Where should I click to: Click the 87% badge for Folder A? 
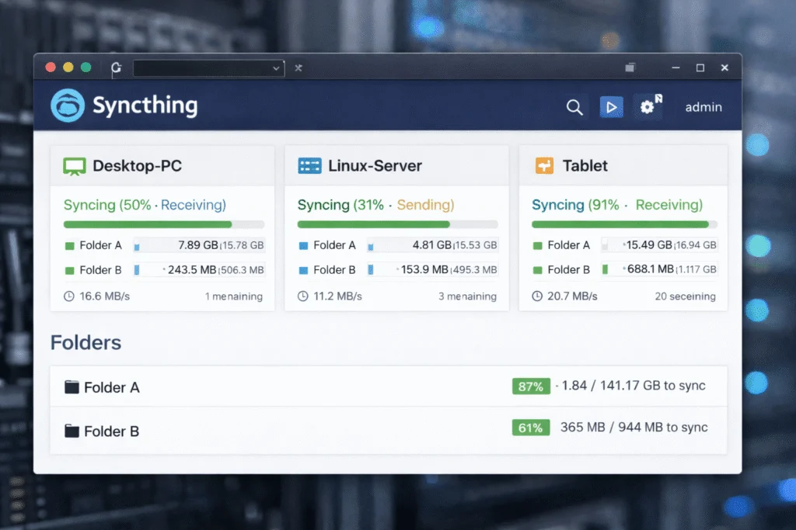[531, 386]
